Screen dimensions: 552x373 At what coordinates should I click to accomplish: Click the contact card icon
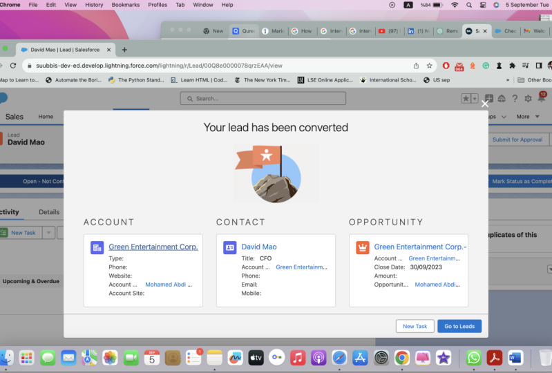click(x=230, y=247)
